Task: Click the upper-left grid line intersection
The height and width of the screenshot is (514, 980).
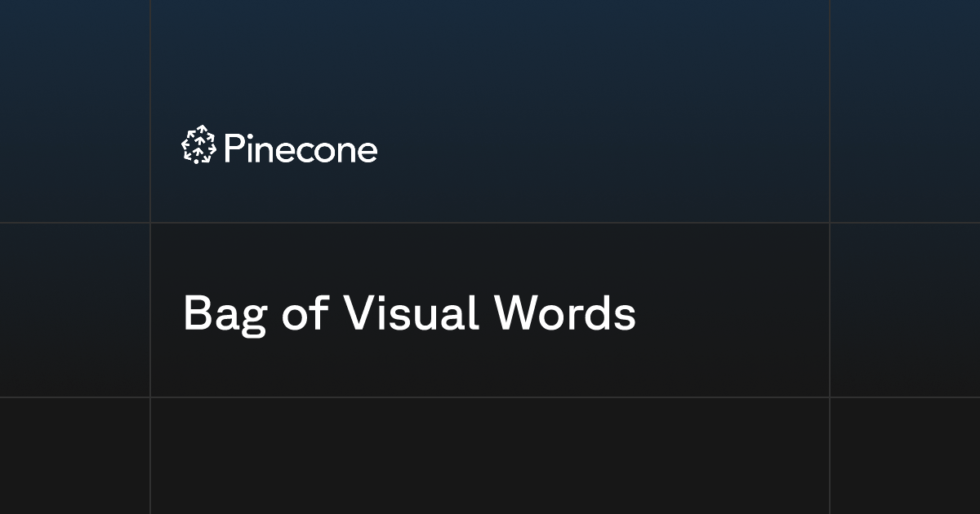Action: [150, 223]
